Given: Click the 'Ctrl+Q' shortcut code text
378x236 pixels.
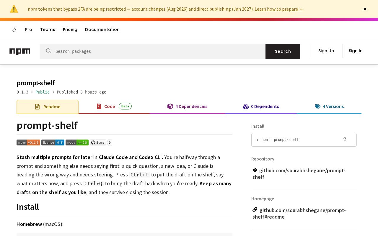Looking at the screenshot, I should (x=93, y=183).
